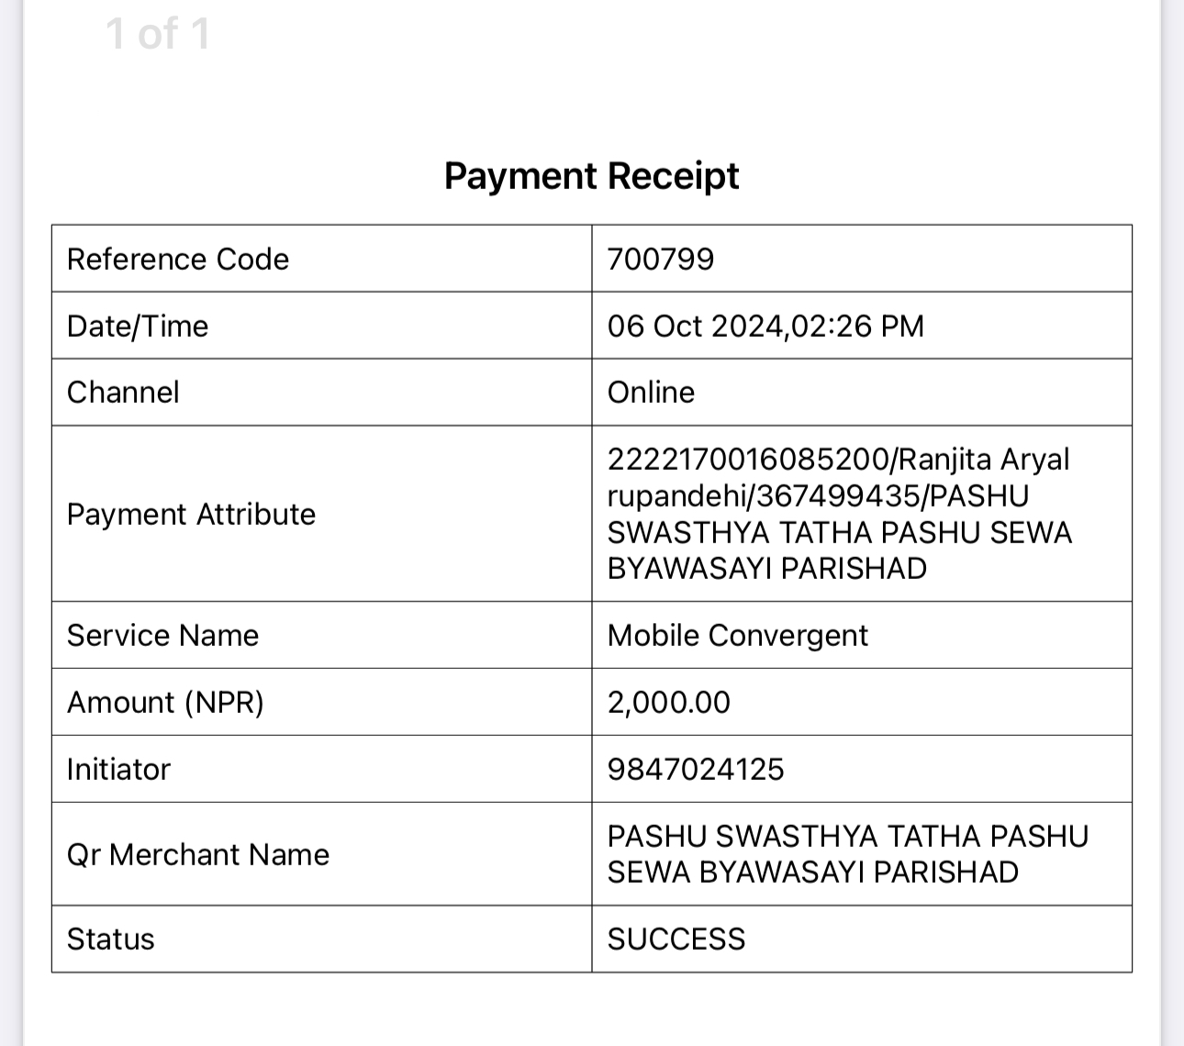Click the '1 of 1' page indicator

[158, 34]
